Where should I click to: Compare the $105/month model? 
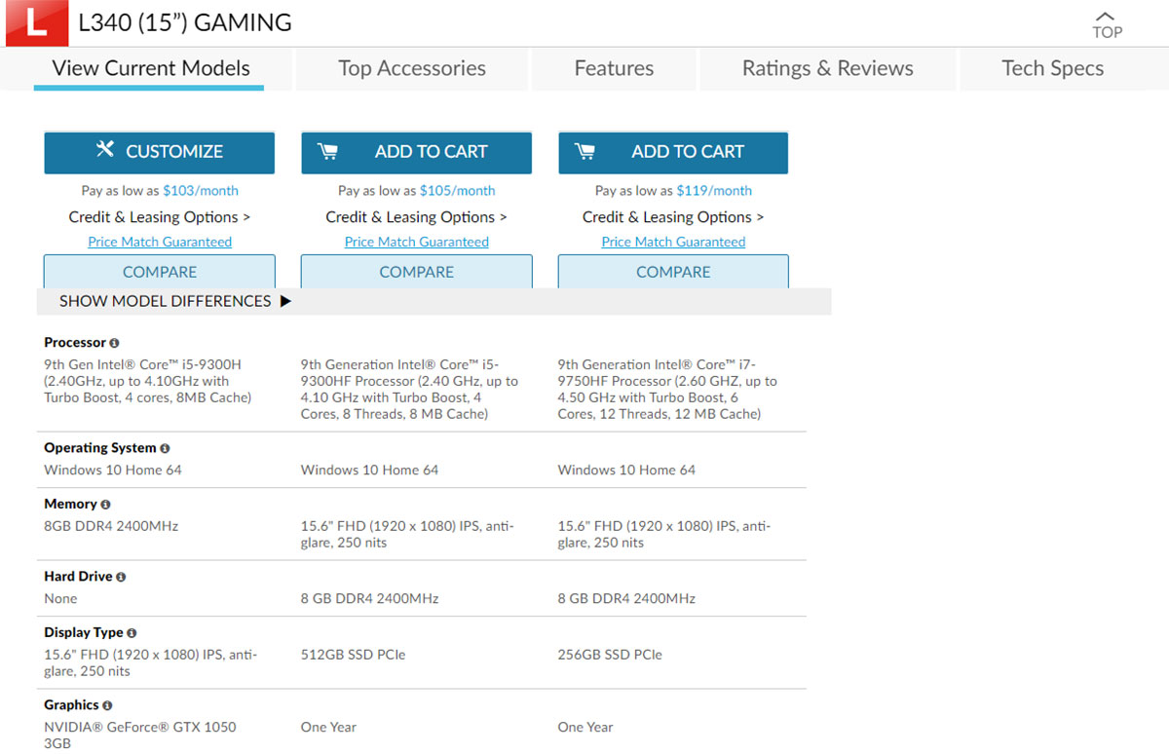point(416,272)
